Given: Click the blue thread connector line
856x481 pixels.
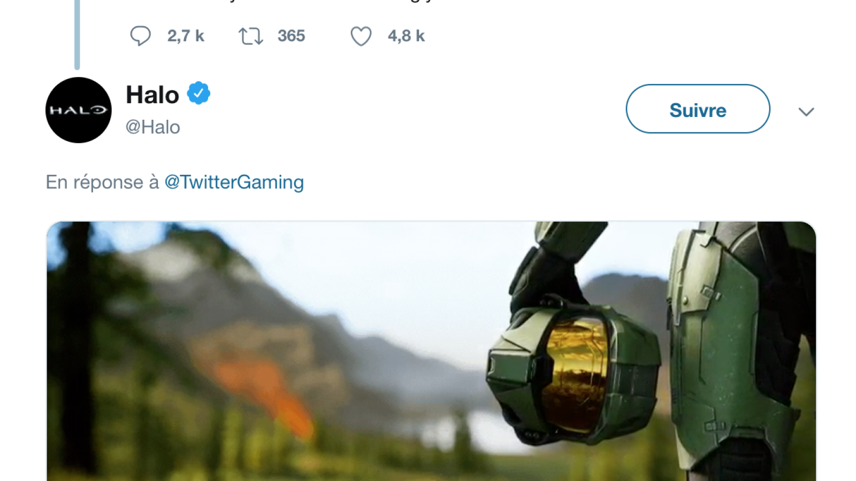Looking at the screenshot, I should pyautogui.click(x=77, y=35).
